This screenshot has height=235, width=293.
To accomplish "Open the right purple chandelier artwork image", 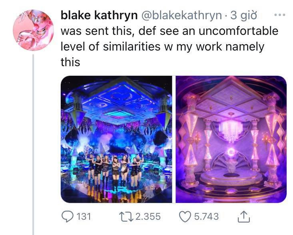I will click(x=231, y=139).
